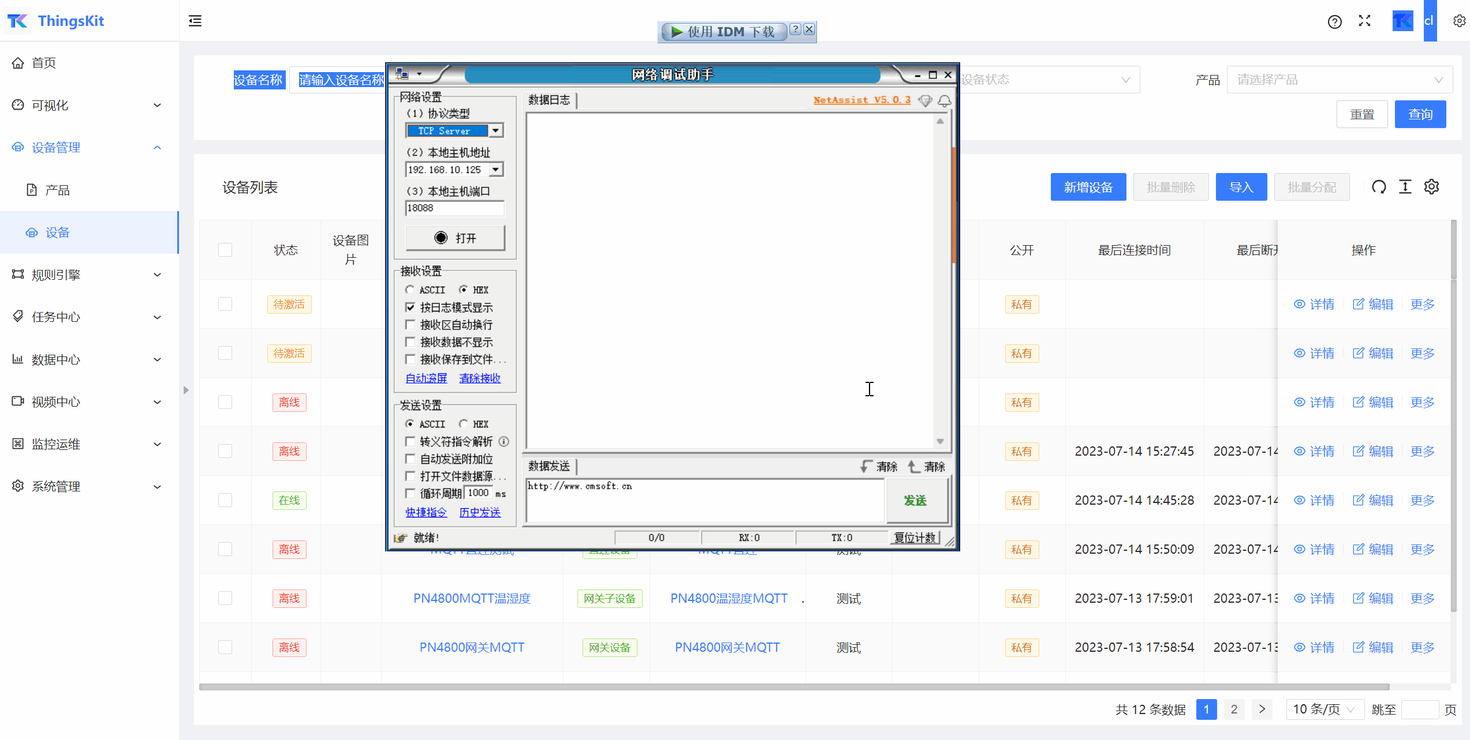Enable 循环周期 checkbox
Image resolution: width=1470 pixels, height=740 pixels.
(x=411, y=493)
